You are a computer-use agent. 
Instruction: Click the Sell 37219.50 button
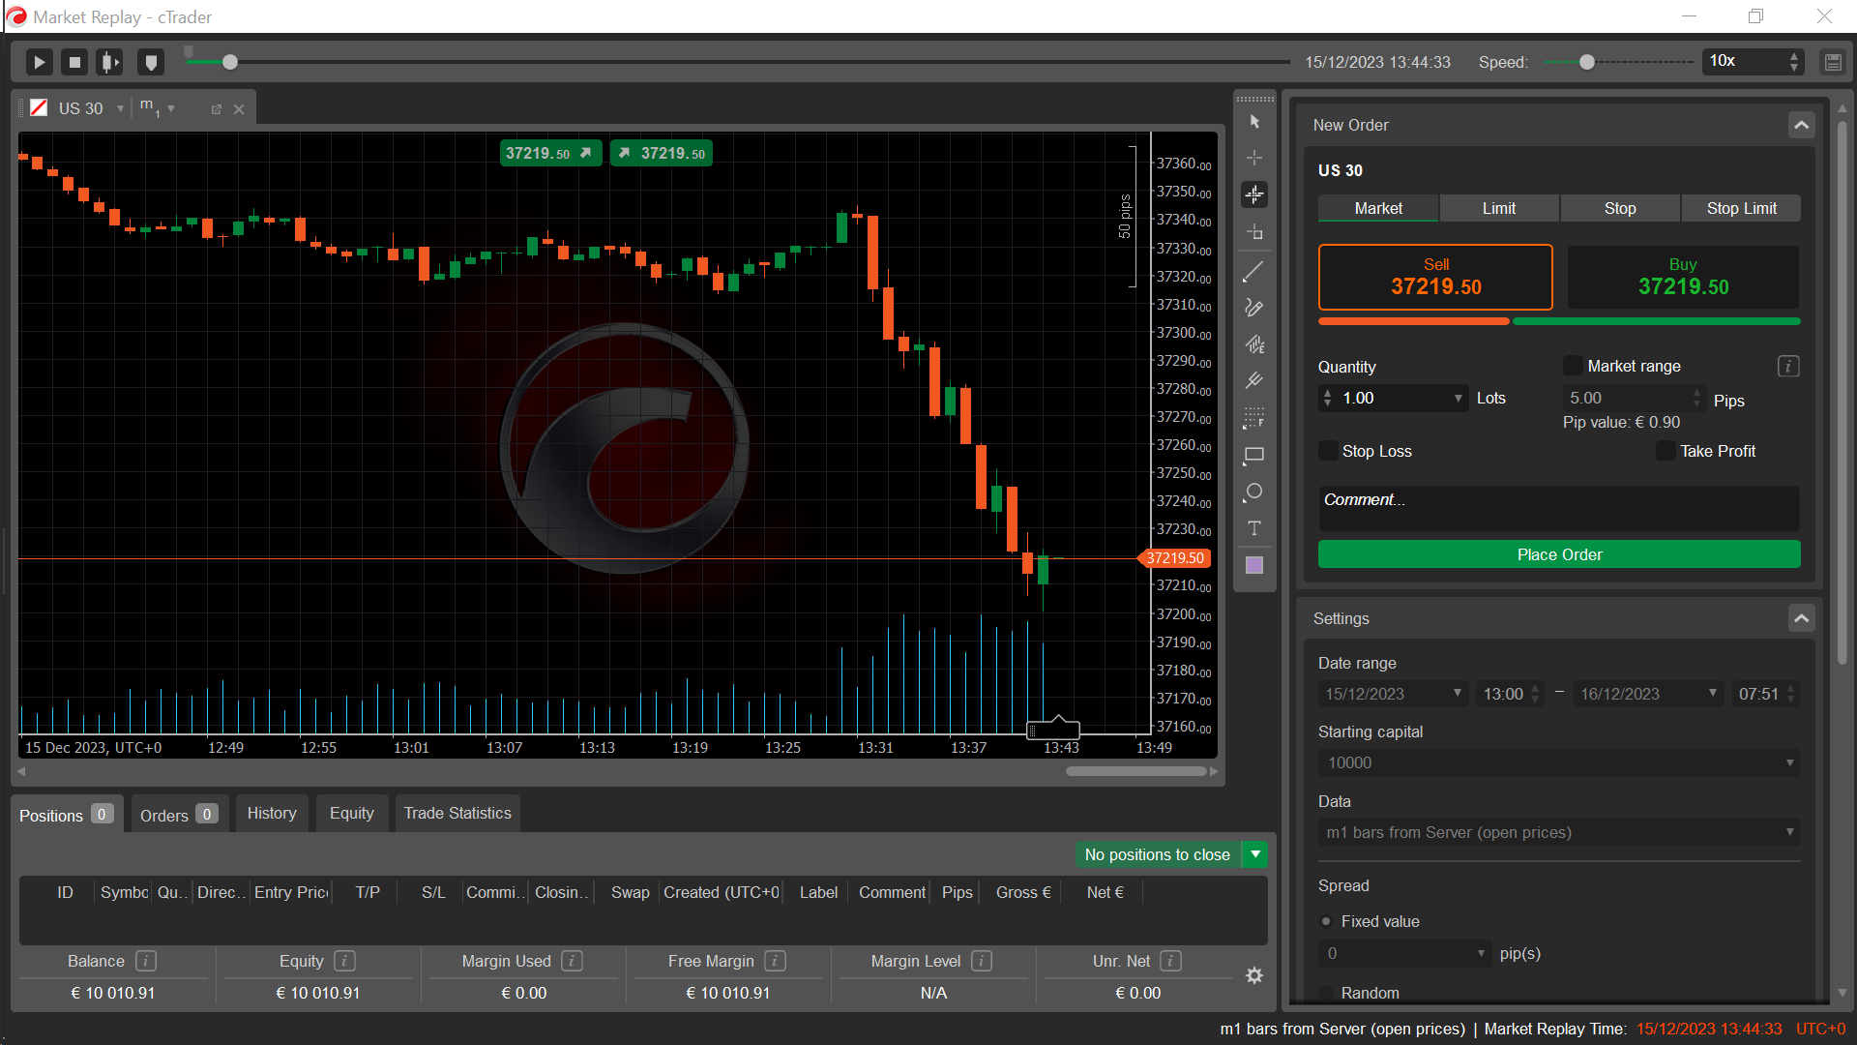(1435, 277)
